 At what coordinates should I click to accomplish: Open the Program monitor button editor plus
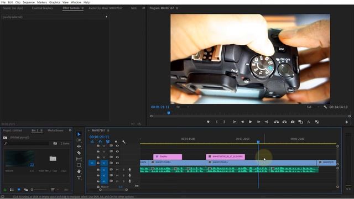(x=347, y=122)
